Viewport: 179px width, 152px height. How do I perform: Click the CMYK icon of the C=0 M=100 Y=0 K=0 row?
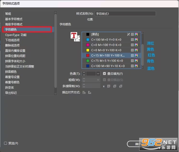tap(136, 45)
